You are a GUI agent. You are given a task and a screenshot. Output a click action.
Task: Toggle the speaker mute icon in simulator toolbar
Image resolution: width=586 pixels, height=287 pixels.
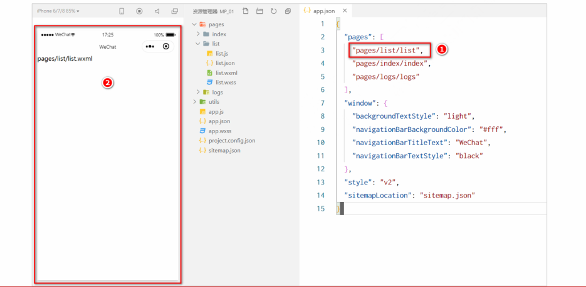157,11
